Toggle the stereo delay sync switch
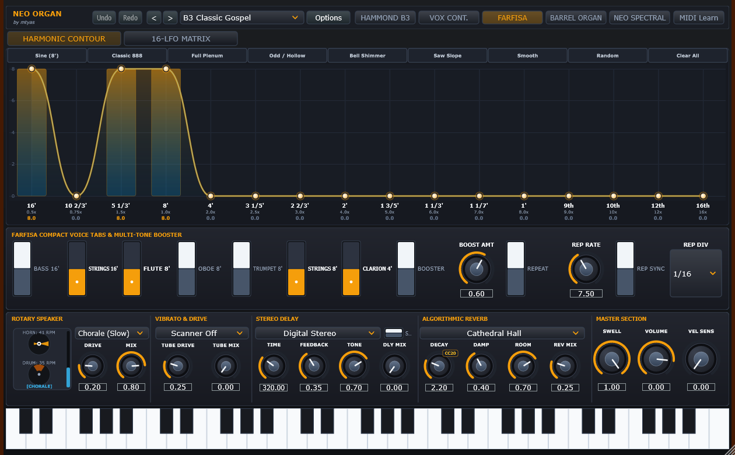735x455 pixels. point(394,333)
